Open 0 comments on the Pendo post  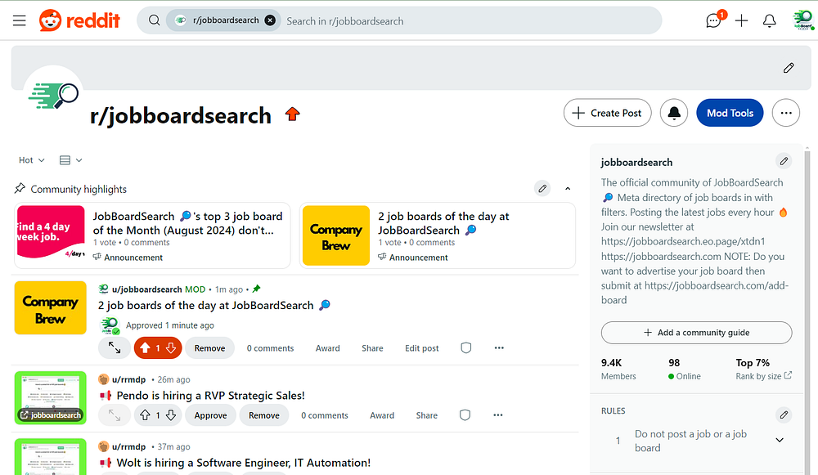[325, 415]
